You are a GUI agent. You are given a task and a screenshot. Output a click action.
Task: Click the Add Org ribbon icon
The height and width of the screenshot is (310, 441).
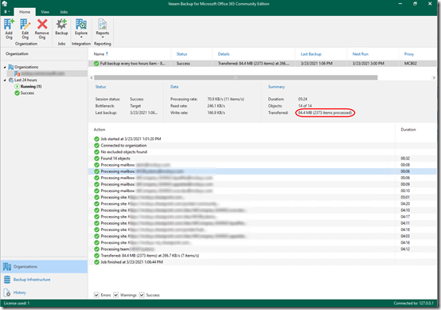(9, 25)
